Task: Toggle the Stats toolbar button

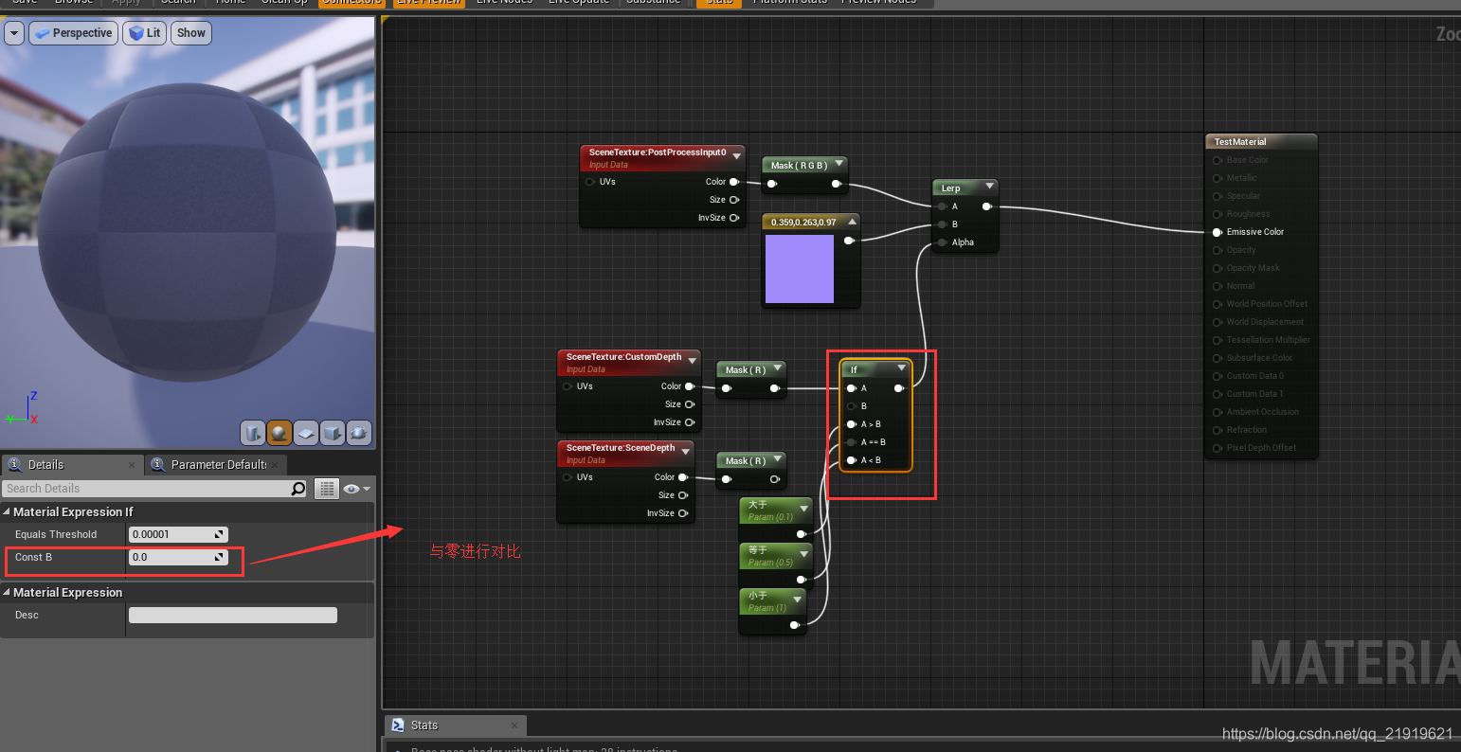Action: point(720,3)
